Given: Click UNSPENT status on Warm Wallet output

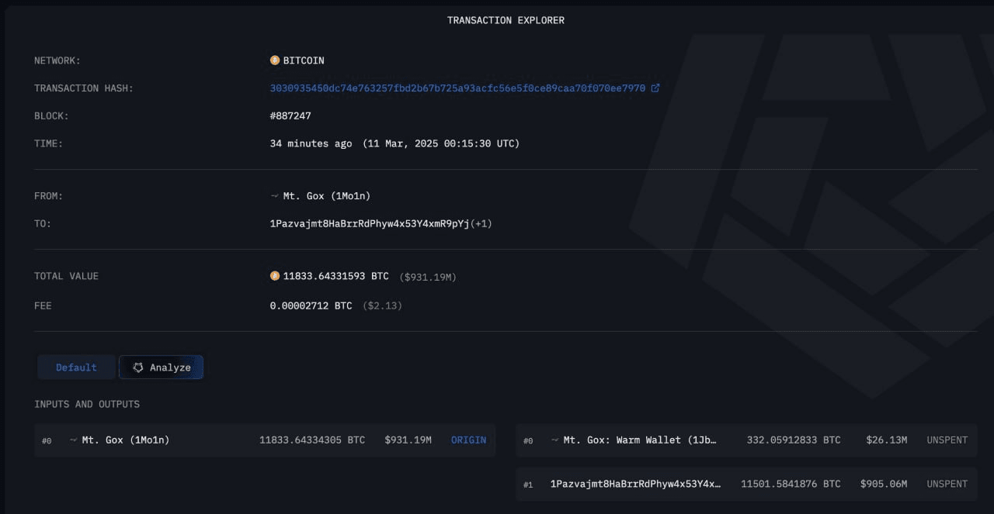Looking at the screenshot, I should [947, 440].
